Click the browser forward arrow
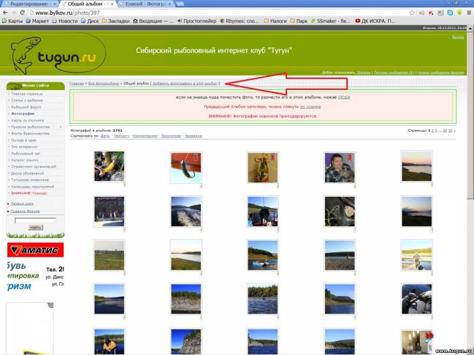 click(x=14, y=13)
